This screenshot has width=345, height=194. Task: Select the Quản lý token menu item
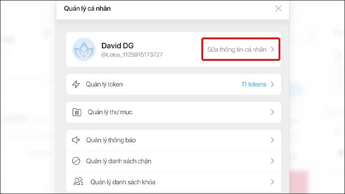(174, 84)
